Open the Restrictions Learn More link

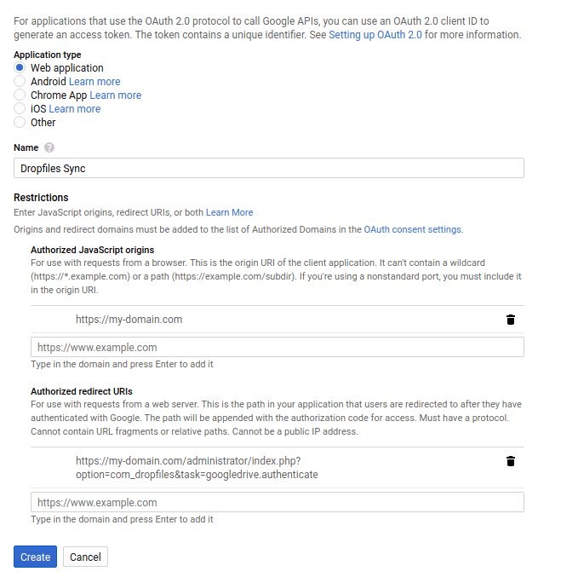click(230, 212)
